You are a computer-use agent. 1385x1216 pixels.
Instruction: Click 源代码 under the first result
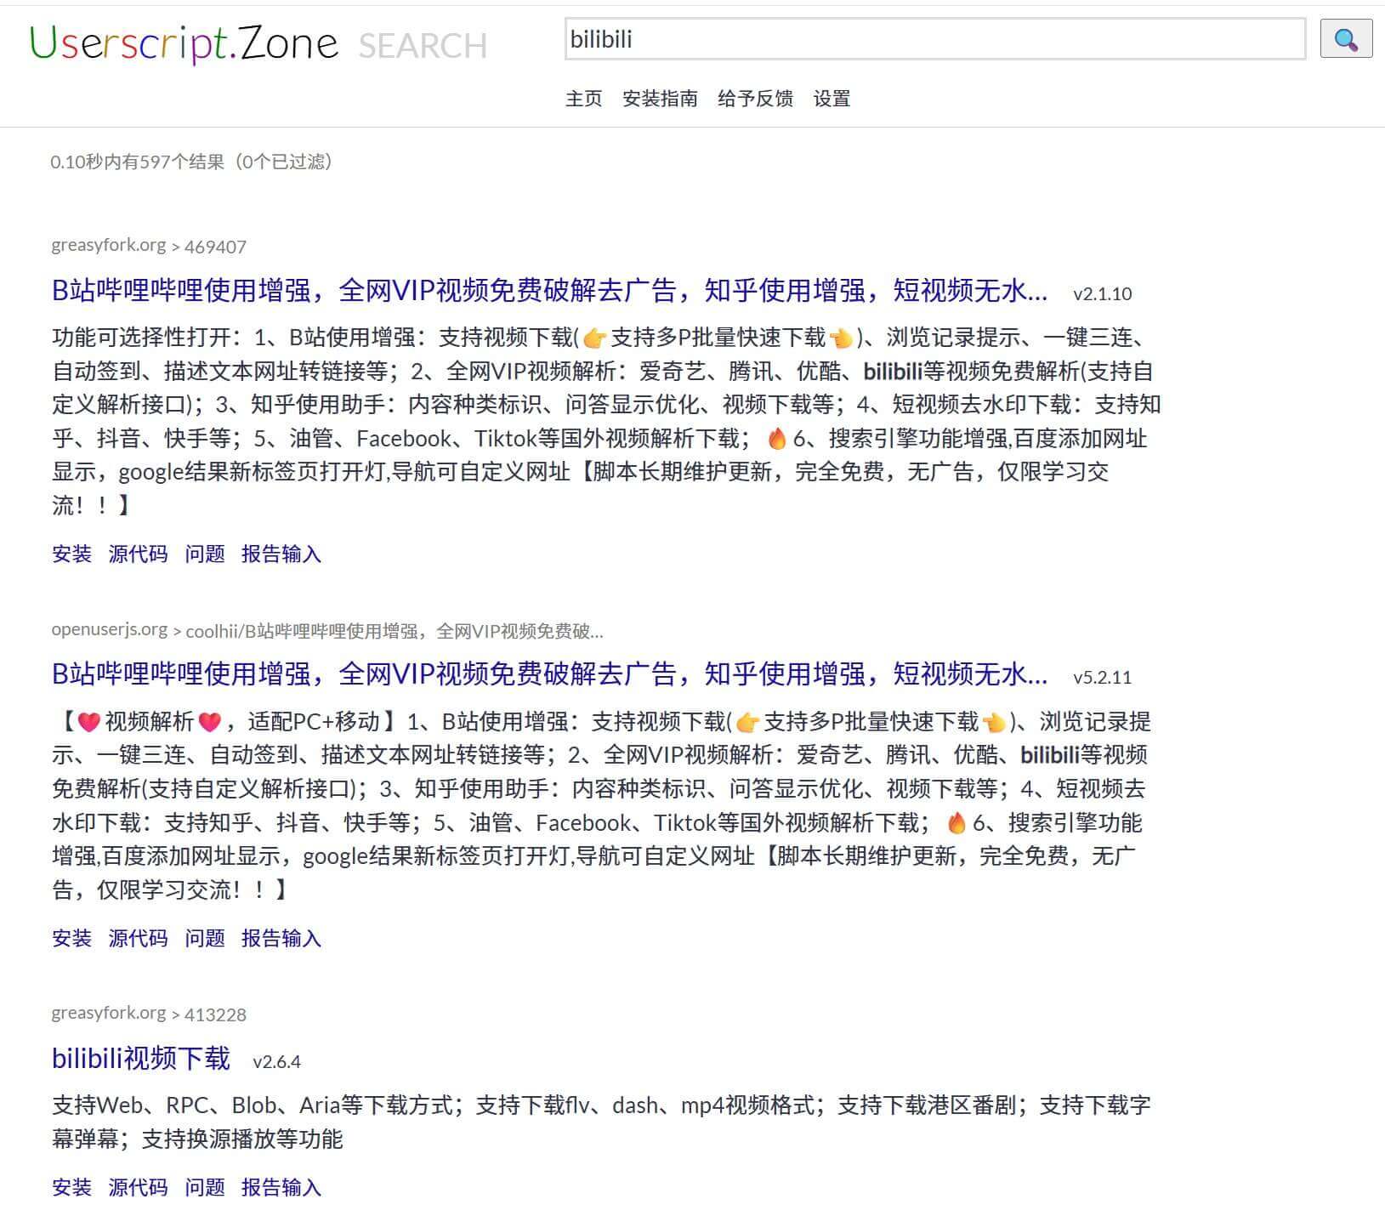point(138,554)
